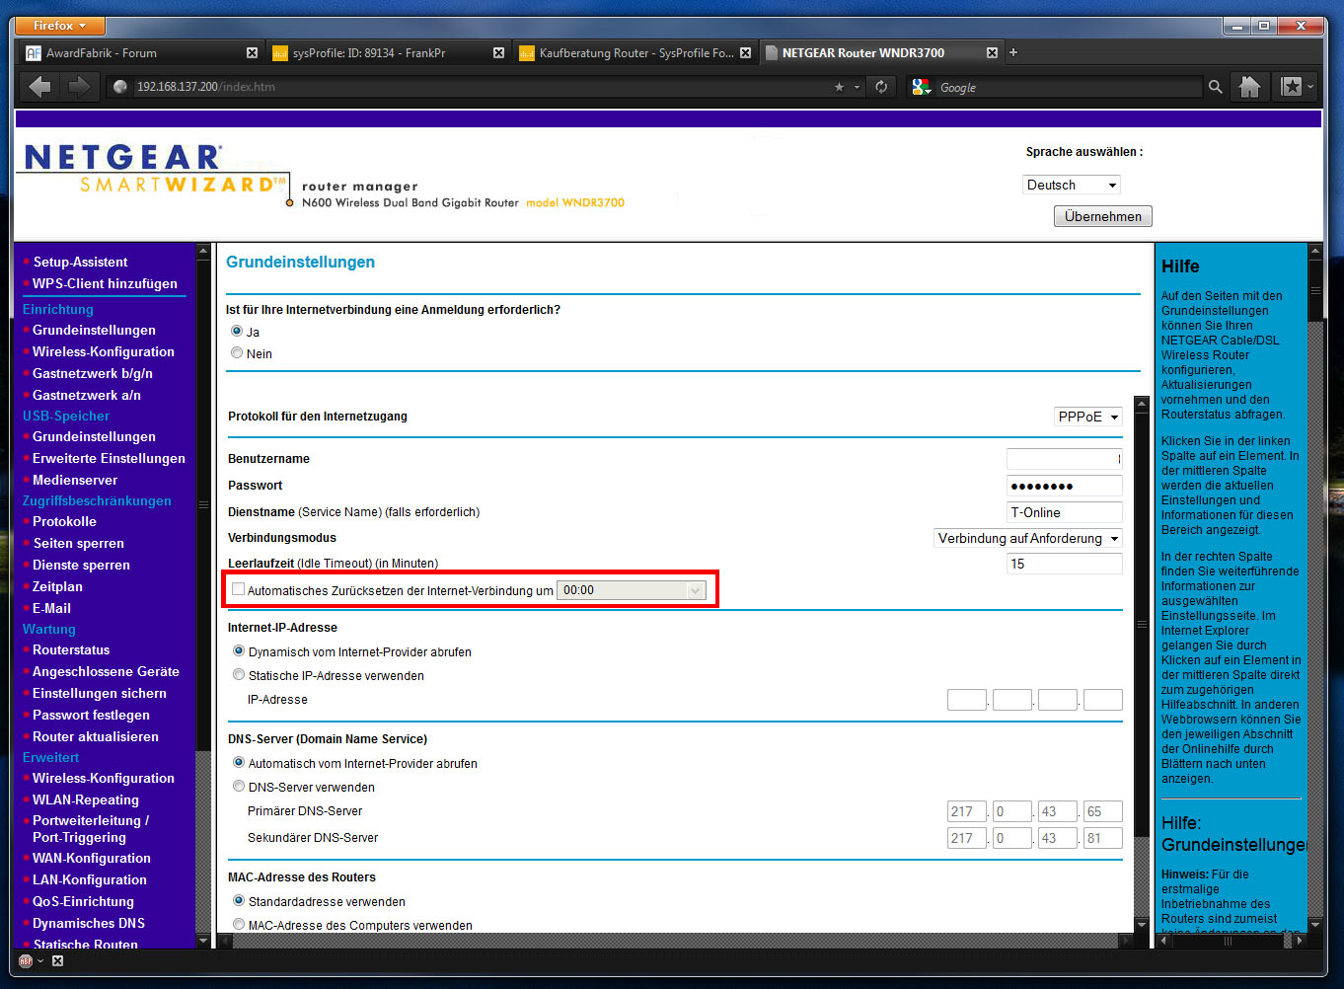Screen dimensions: 1344x989
Task: Open Gastnetzwerk b/g/n link
Action: point(93,373)
